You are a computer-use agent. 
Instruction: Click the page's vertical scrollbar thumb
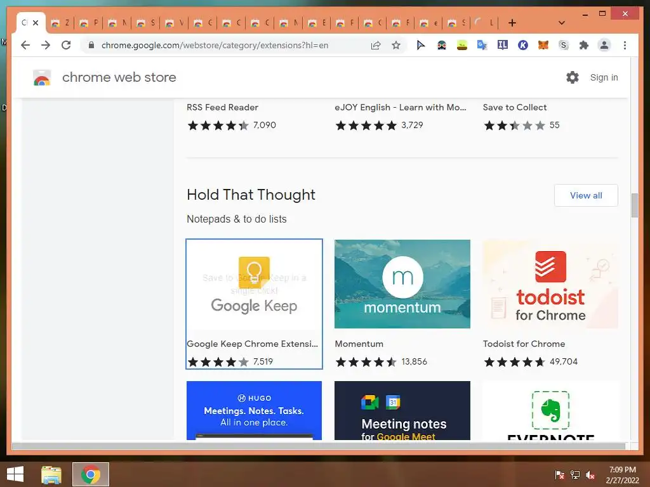tap(635, 205)
